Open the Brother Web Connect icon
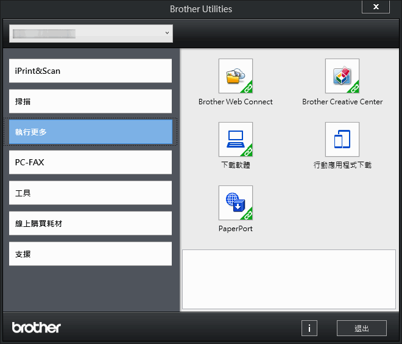Image resolution: width=402 pixels, height=344 pixels. click(235, 76)
